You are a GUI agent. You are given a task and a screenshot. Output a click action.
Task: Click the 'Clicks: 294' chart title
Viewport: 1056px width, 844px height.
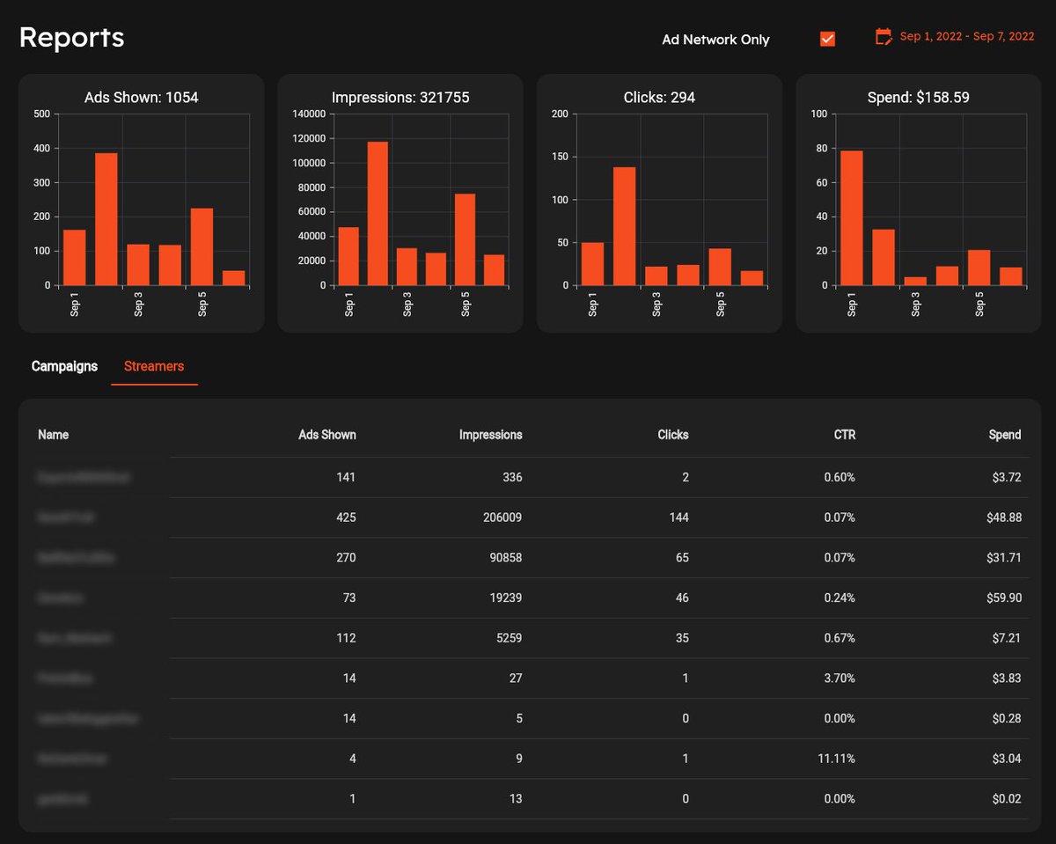[659, 98]
